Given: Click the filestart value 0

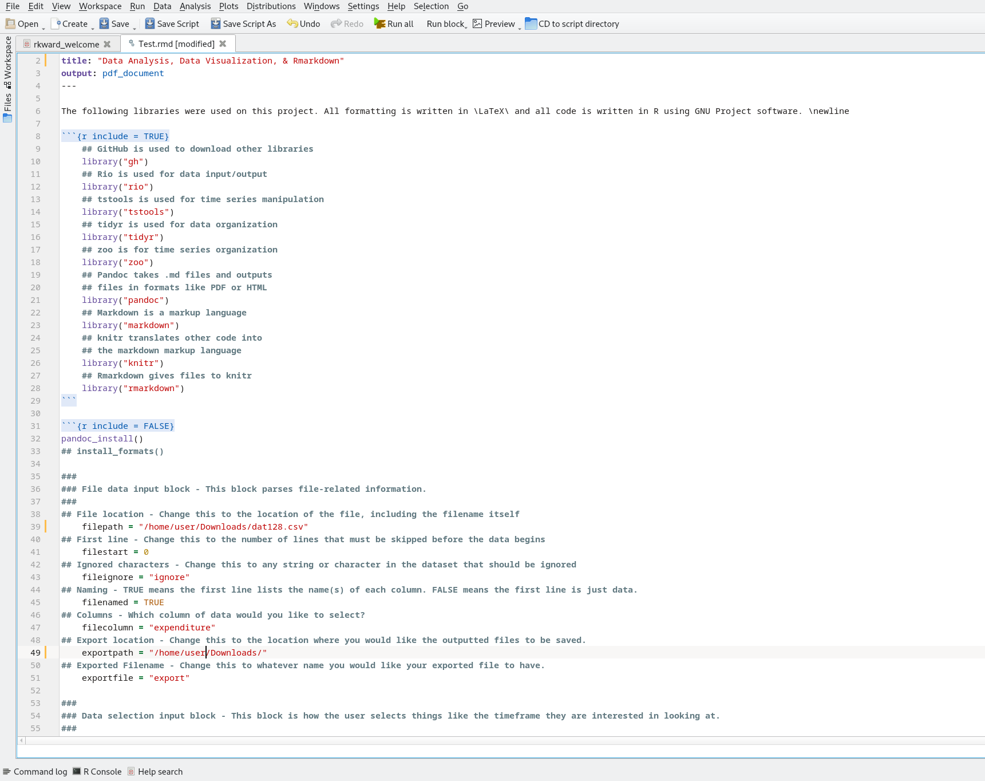Looking at the screenshot, I should tap(146, 552).
